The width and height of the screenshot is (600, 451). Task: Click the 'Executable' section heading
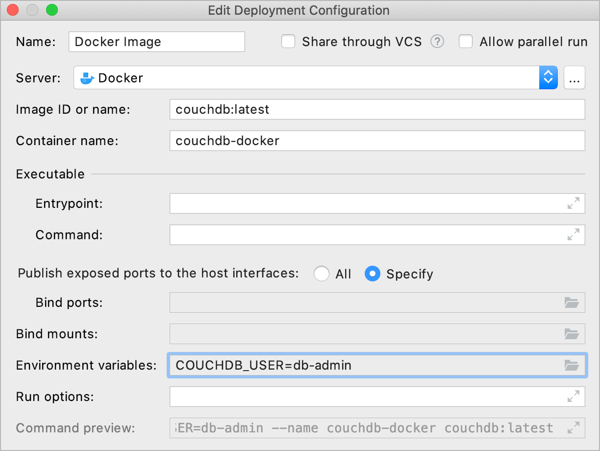point(50,174)
